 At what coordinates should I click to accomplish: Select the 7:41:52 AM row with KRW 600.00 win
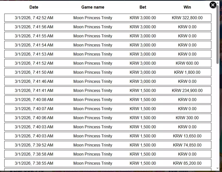click(x=108, y=63)
